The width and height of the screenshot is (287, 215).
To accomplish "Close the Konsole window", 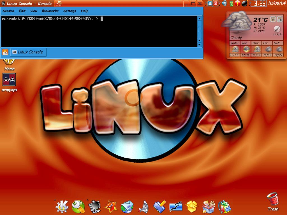I will click(200, 3).
